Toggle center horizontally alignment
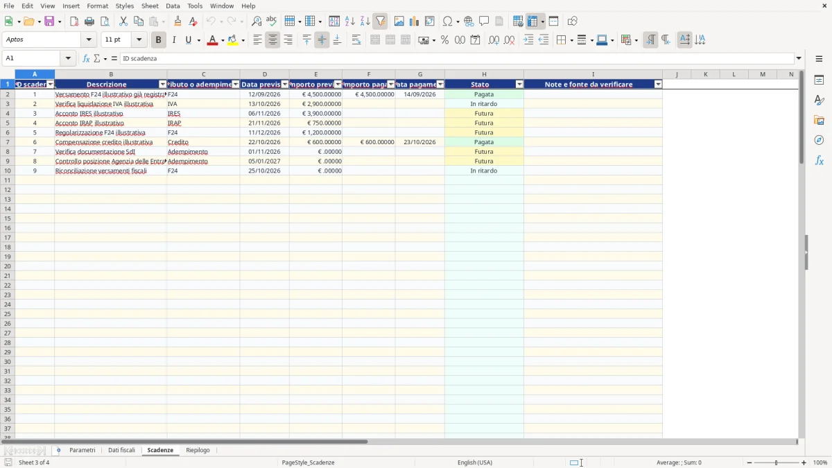832x468 pixels. (x=272, y=40)
